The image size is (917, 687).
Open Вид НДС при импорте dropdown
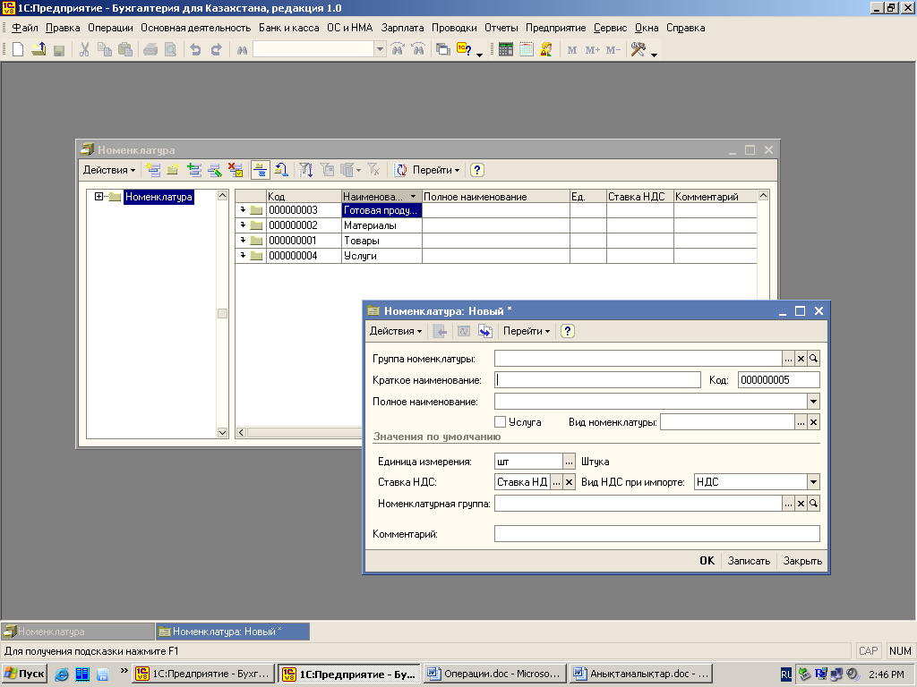[x=813, y=482]
